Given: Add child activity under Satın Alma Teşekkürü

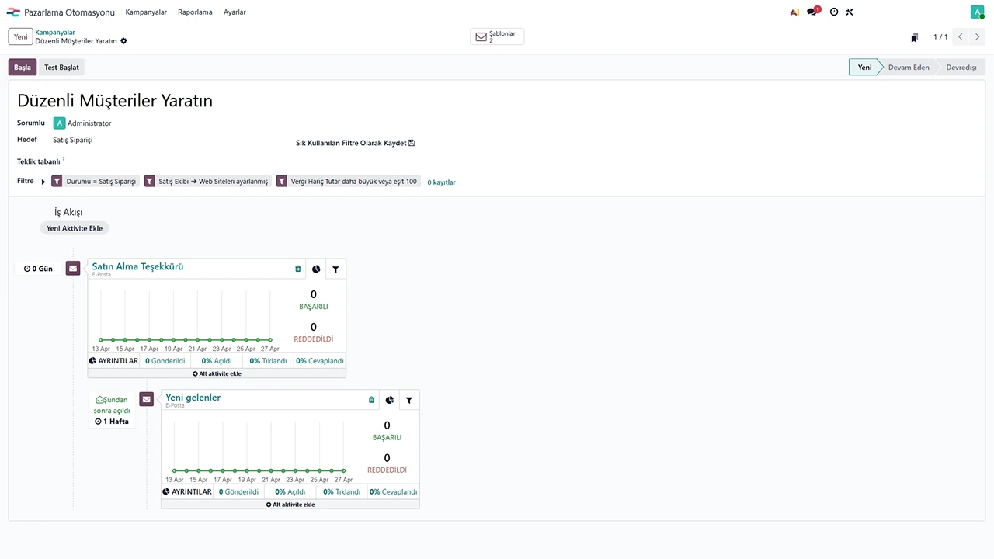Looking at the screenshot, I should (217, 373).
